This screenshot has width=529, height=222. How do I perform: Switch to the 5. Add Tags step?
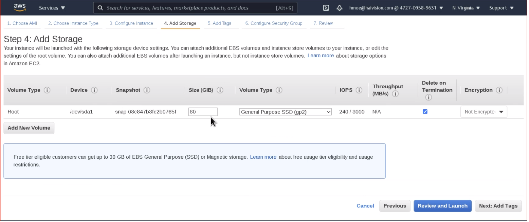tap(219, 23)
